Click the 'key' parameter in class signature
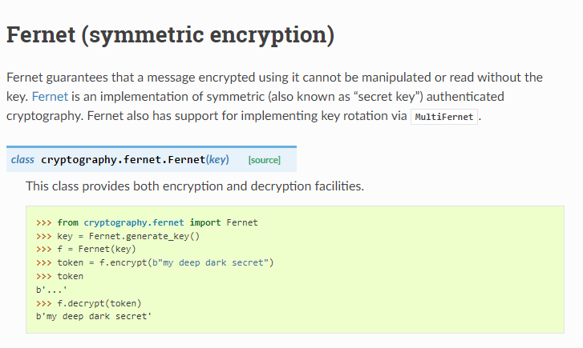The width and height of the screenshot is (583, 348). point(217,159)
